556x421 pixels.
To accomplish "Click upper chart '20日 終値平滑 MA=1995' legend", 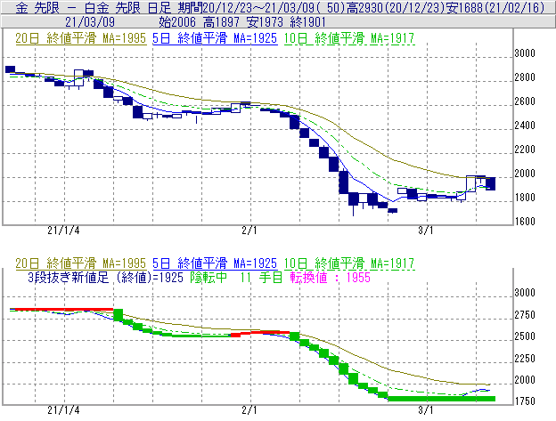I will click(x=81, y=38).
